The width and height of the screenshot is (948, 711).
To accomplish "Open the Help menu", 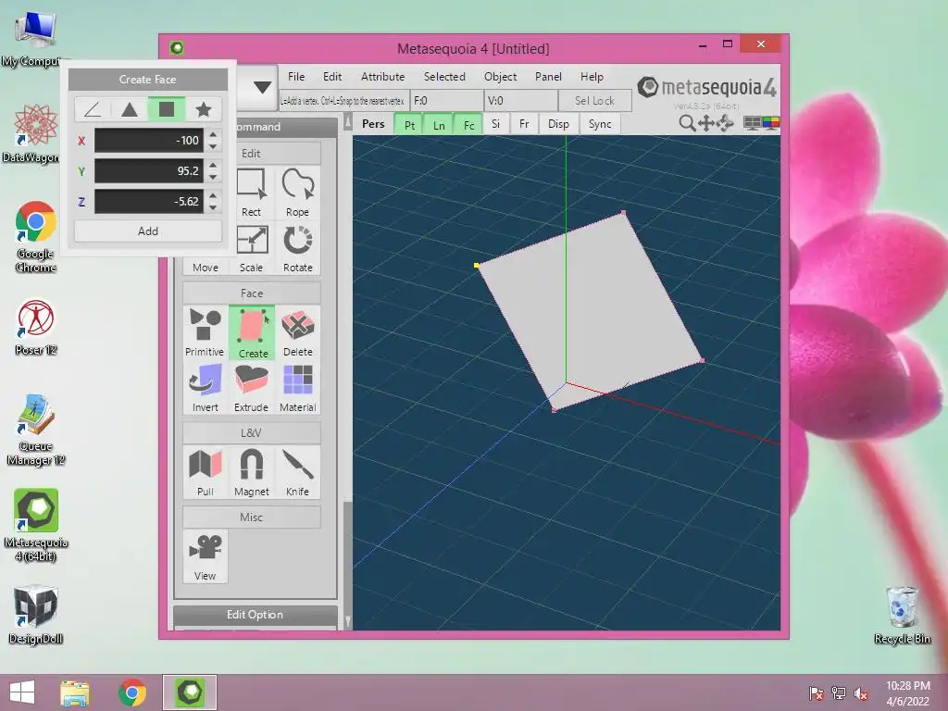I will pyautogui.click(x=592, y=77).
